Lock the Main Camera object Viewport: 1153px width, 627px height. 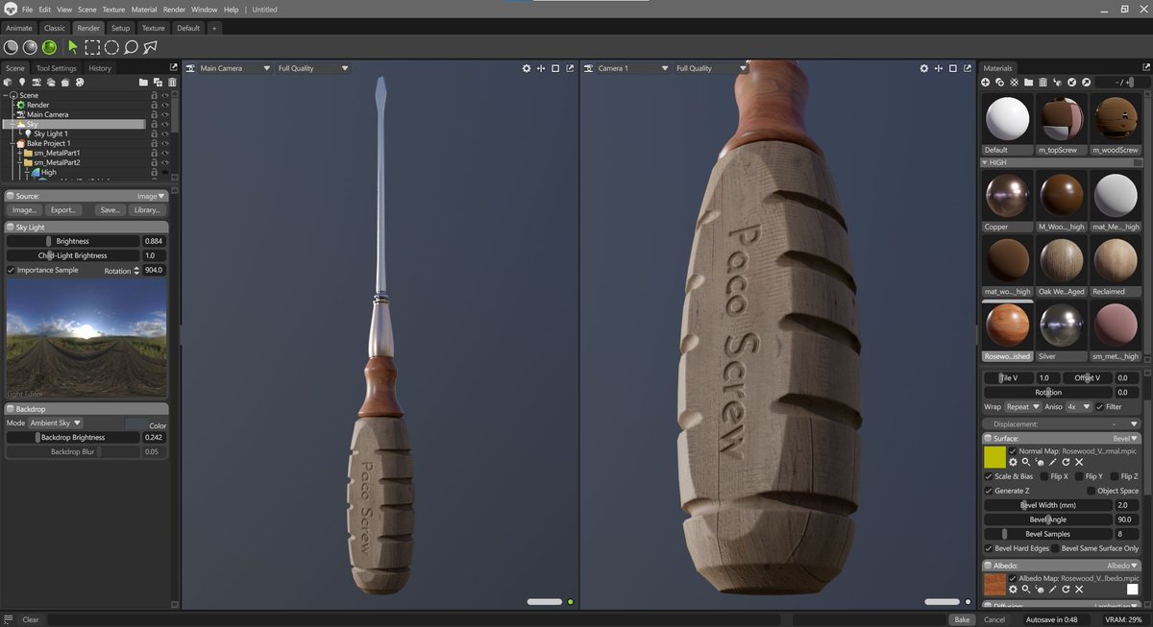[154, 114]
